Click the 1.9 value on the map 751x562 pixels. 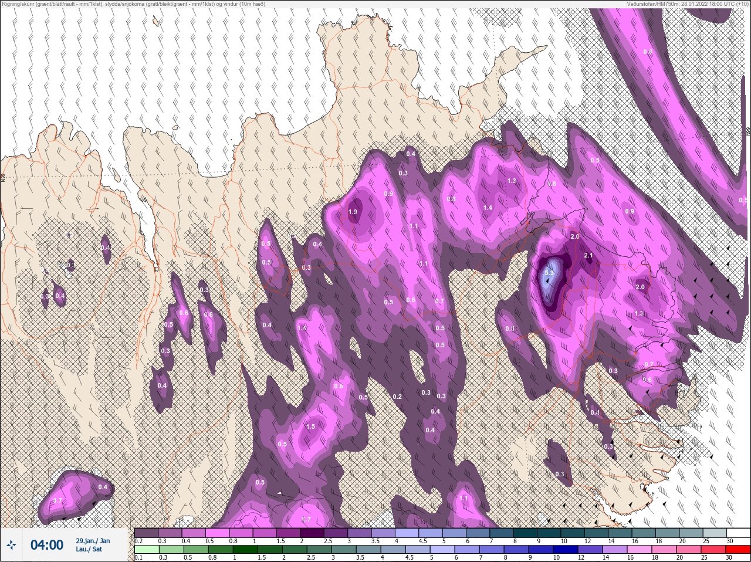pyautogui.click(x=353, y=212)
